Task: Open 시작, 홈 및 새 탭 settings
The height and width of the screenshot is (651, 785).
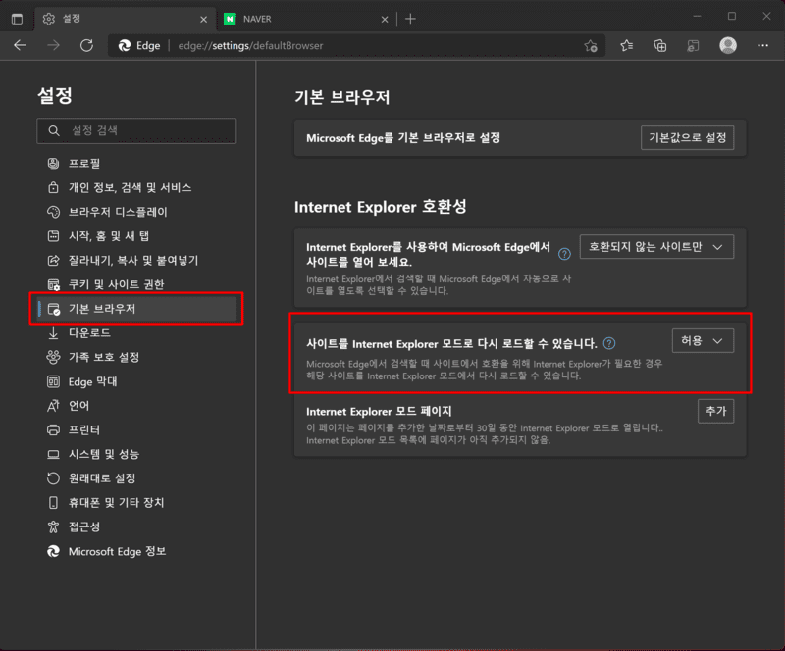Action: click(x=136, y=236)
